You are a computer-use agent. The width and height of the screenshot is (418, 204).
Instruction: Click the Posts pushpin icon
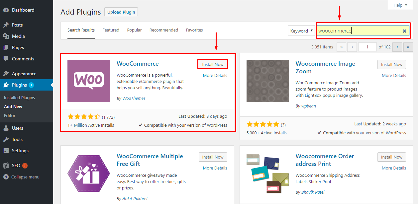(6, 25)
